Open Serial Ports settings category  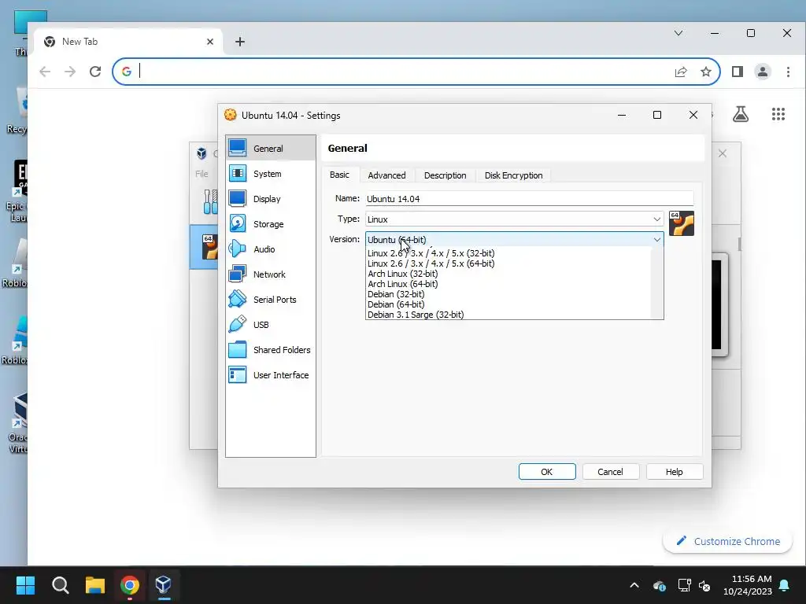(x=271, y=300)
